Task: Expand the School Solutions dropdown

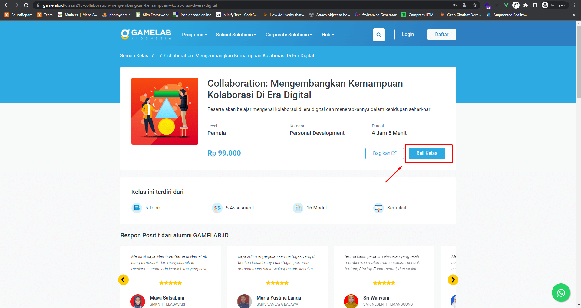Action: 236,35
